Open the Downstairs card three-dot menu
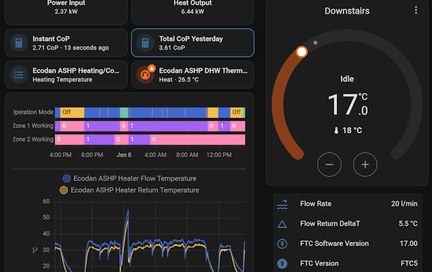 (x=416, y=10)
